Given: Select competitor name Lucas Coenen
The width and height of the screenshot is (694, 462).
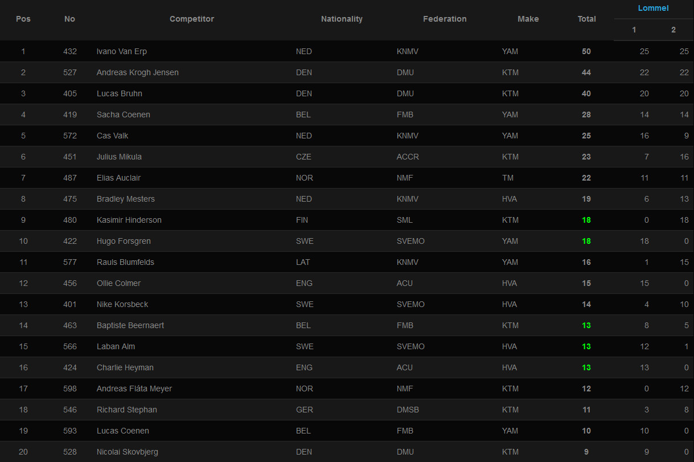Looking at the screenshot, I should click(x=123, y=431).
